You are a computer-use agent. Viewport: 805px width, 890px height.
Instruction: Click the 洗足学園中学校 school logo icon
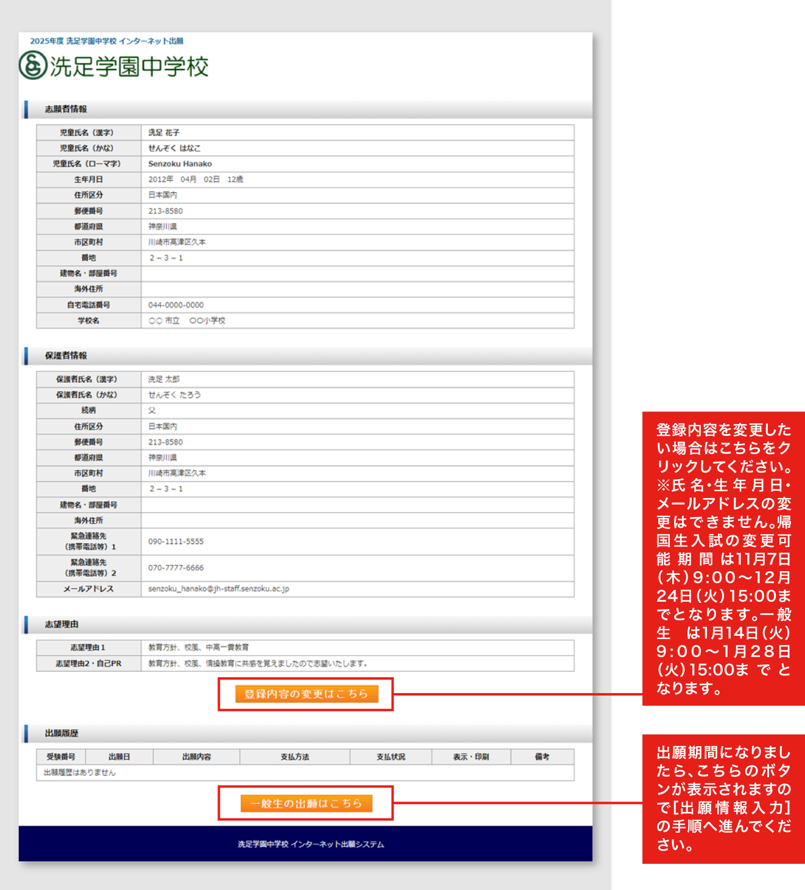(x=33, y=65)
